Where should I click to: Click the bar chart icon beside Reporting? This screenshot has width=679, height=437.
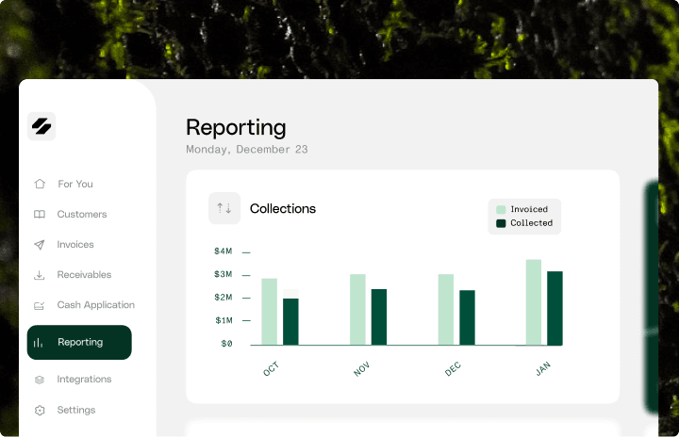39,343
